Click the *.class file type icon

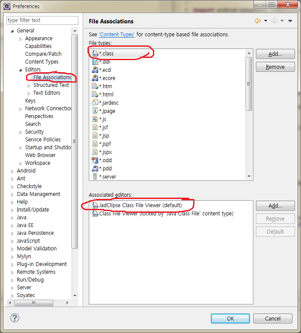click(x=95, y=54)
